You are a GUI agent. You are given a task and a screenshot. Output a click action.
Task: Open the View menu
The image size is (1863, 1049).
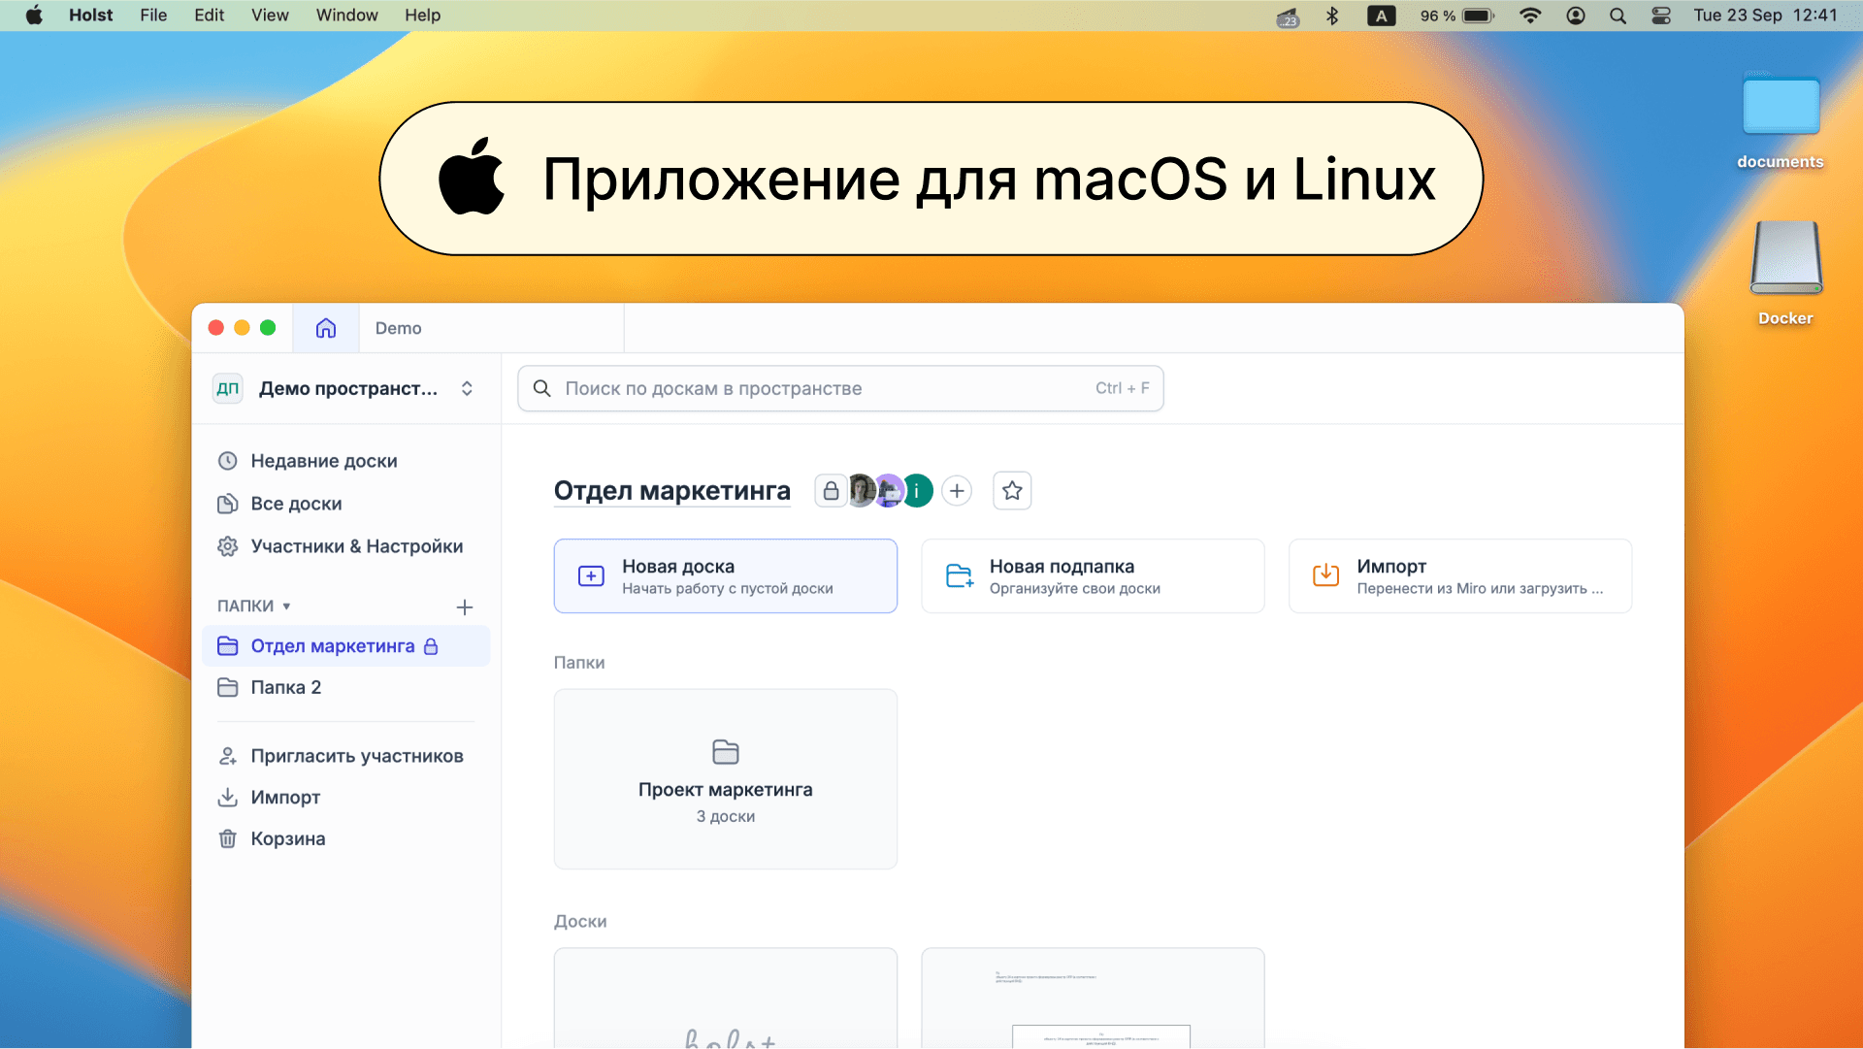point(270,16)
